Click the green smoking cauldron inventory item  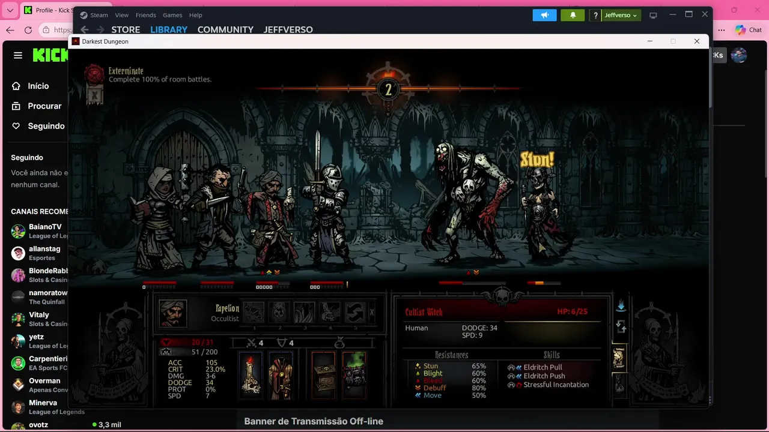(x=354, y=376)
